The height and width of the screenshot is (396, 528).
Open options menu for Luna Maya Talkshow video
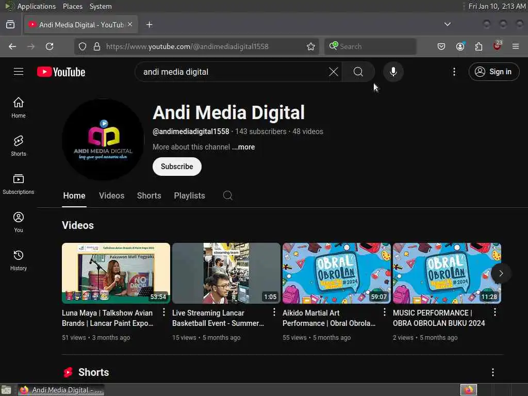(164, 312)
